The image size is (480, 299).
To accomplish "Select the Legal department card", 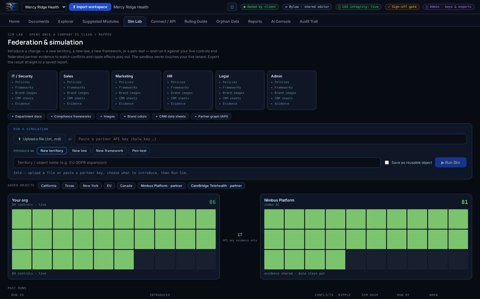I will (240, 90).
